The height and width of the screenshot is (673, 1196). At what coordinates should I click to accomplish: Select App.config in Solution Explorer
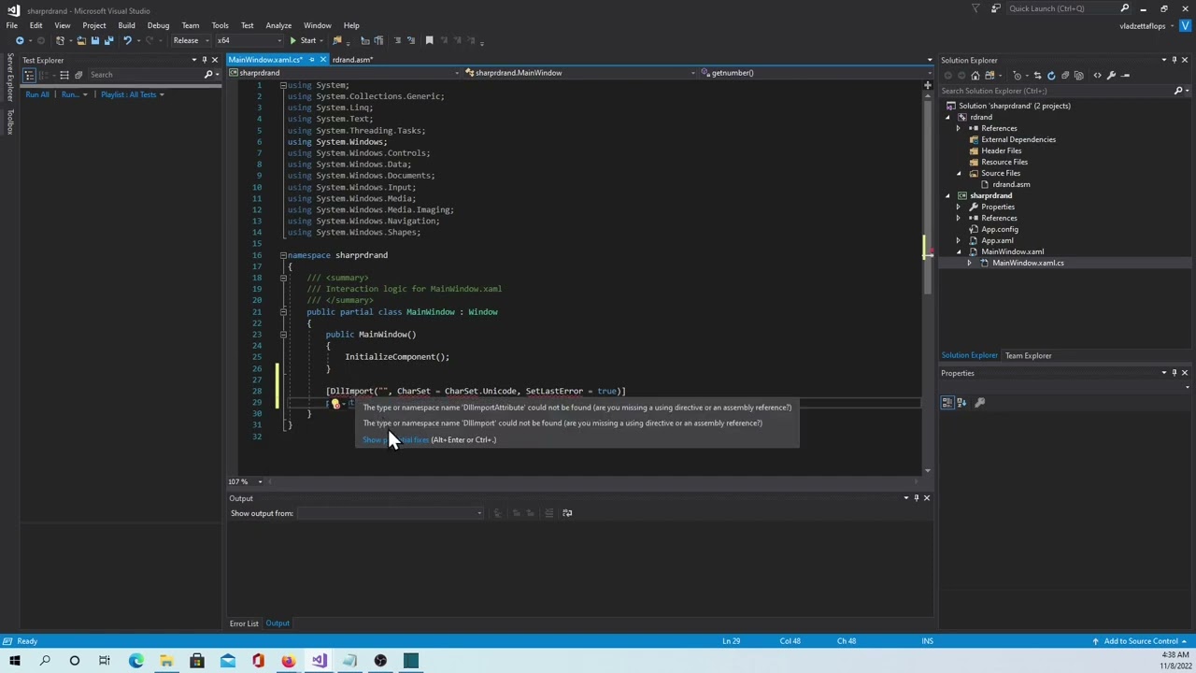(999, 229)
